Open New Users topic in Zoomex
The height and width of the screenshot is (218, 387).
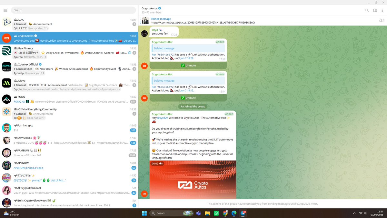(44, 69)
